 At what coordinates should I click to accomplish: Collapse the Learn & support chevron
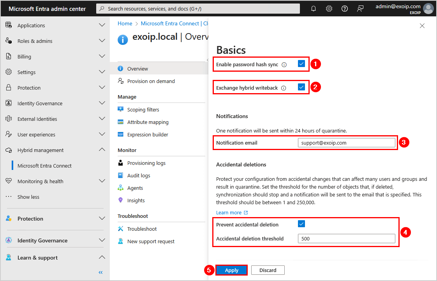click(x=102, y=257)
